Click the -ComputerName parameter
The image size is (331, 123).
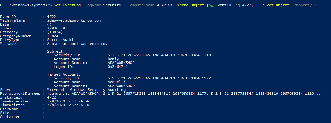click(x=140, y=5)
